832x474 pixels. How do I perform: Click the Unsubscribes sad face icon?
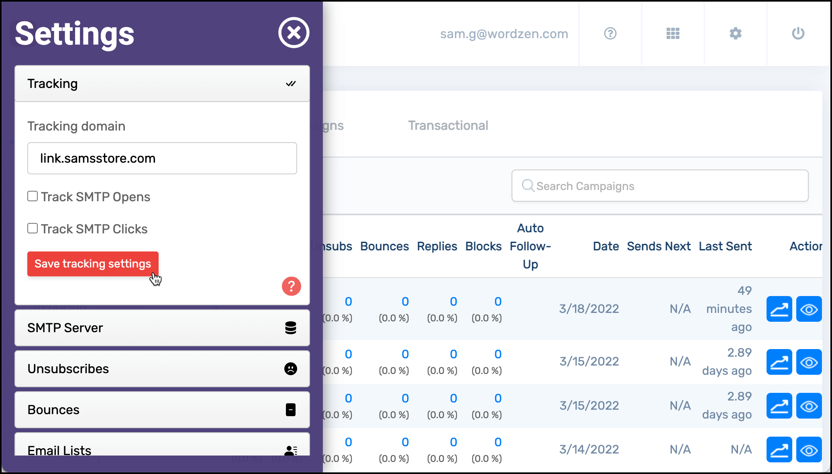click(x=291, y=369)
